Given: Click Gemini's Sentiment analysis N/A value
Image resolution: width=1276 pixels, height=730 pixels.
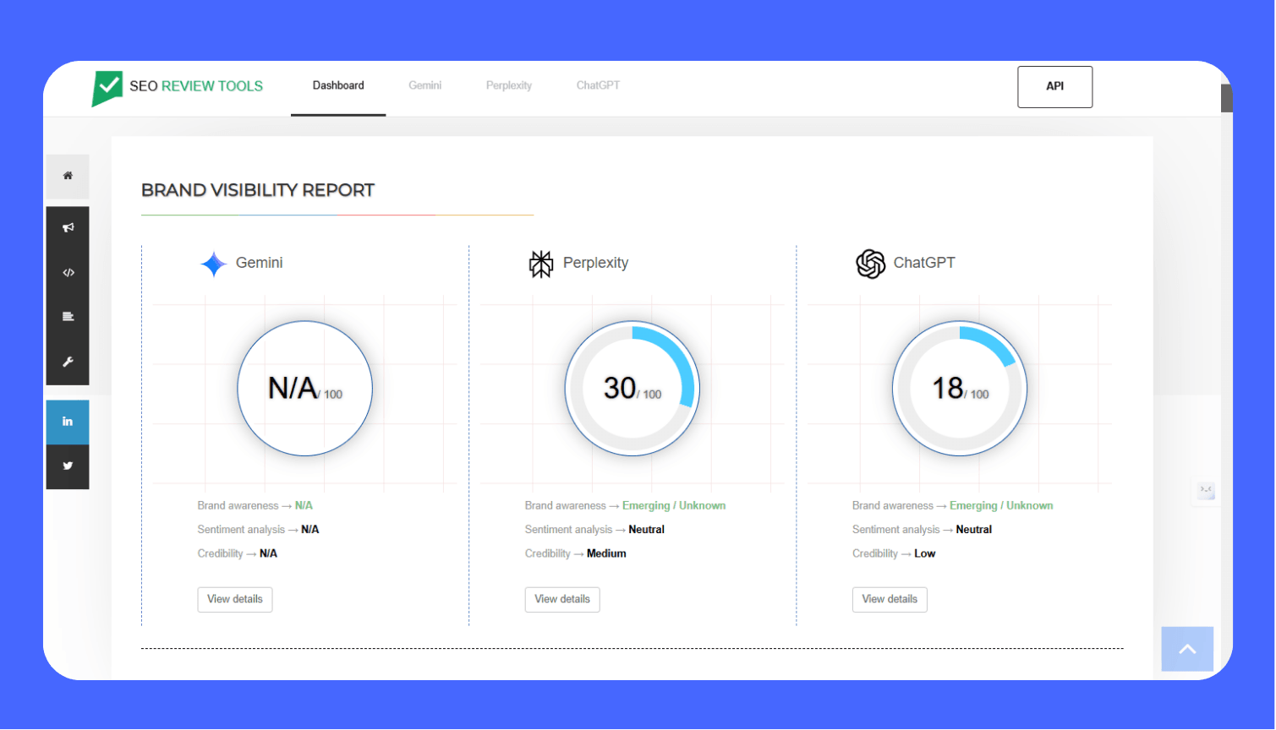Looking at the screenshot, I should tap(310, 530).
